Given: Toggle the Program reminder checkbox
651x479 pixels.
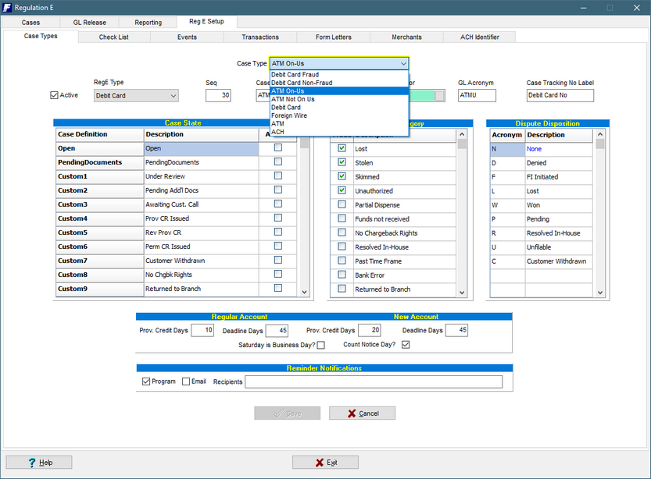Looking at the screenshot, I should coord(146,381).
